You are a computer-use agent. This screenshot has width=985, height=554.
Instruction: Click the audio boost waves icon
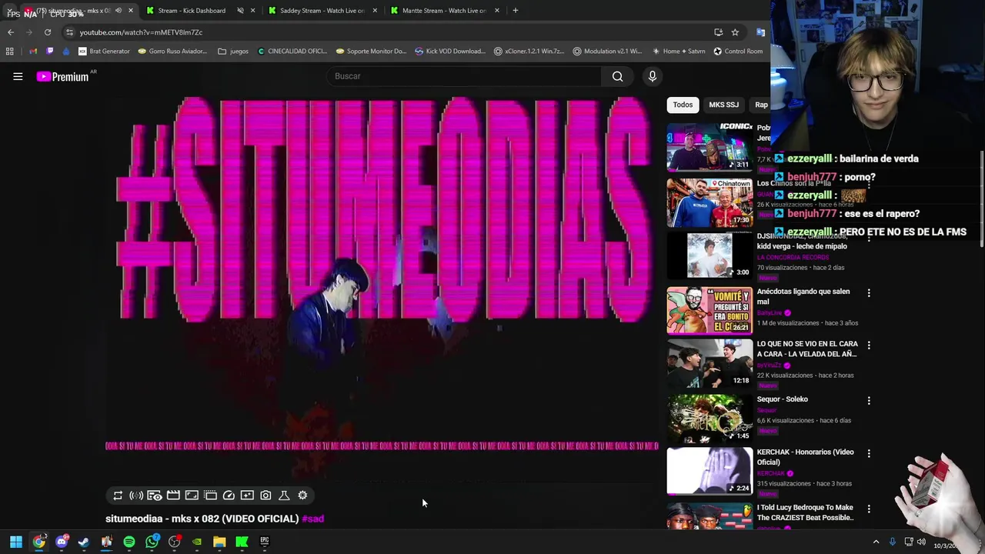[136, 496]
